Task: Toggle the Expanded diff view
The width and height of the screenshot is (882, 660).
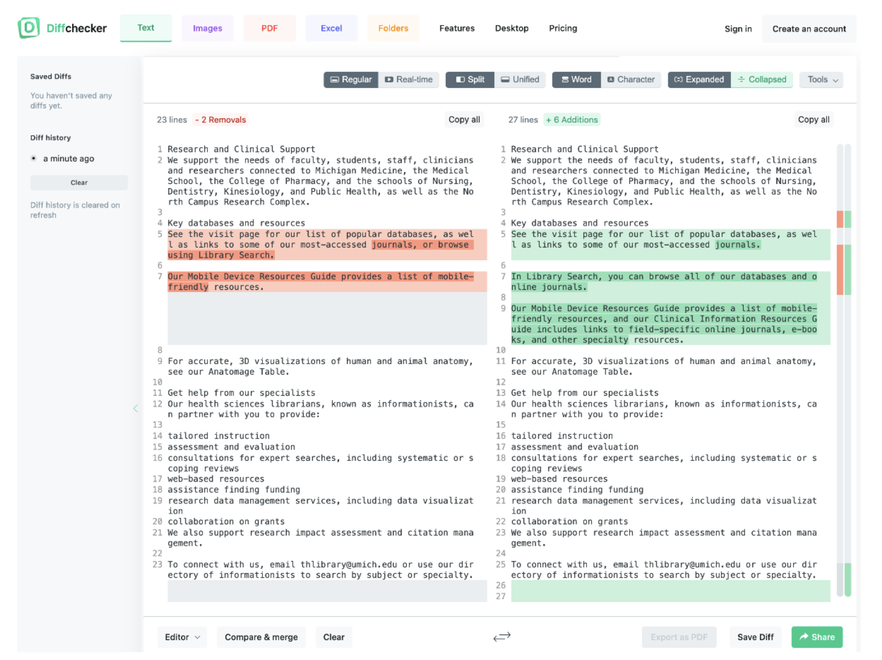Action: [x=699, y=80]
